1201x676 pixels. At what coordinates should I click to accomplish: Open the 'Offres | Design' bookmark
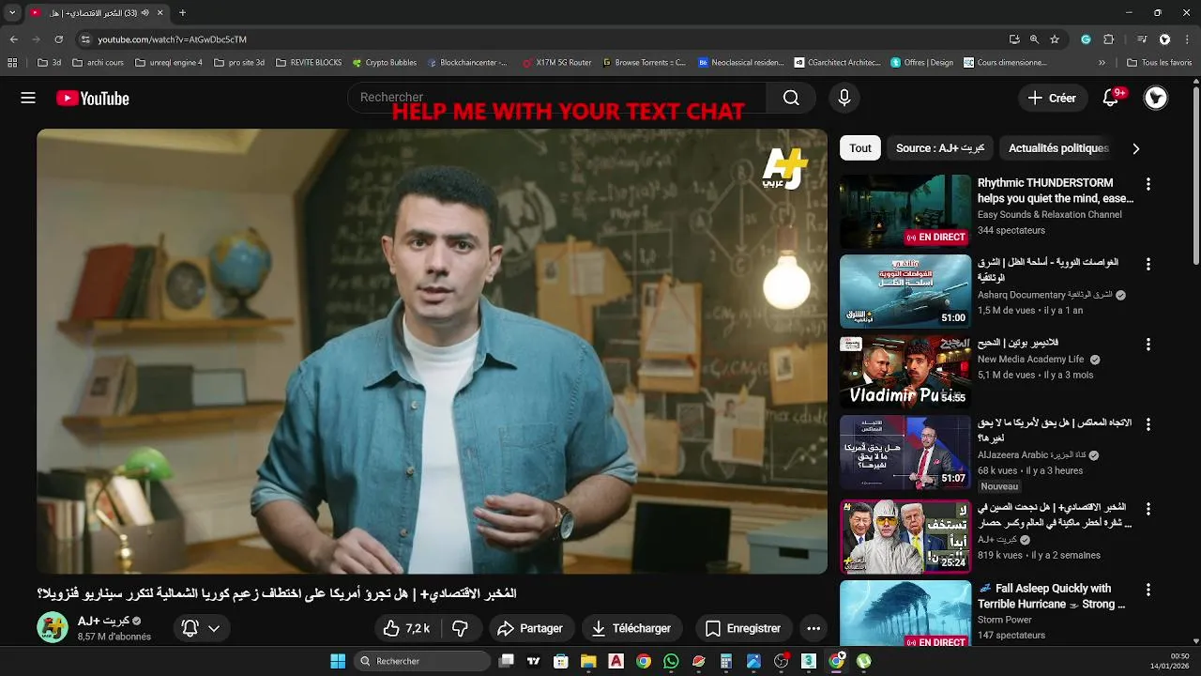click(920, 63)
